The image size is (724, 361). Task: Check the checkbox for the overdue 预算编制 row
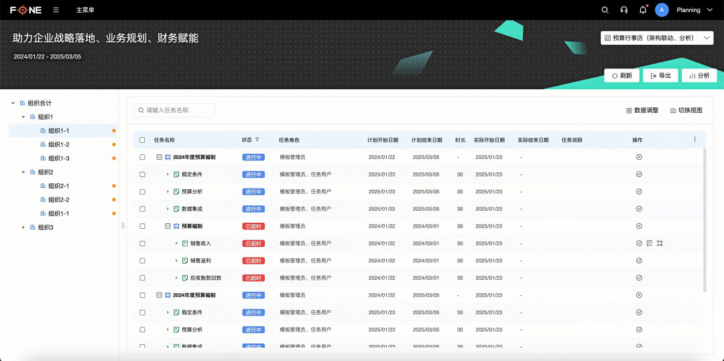tap(142, 226)
